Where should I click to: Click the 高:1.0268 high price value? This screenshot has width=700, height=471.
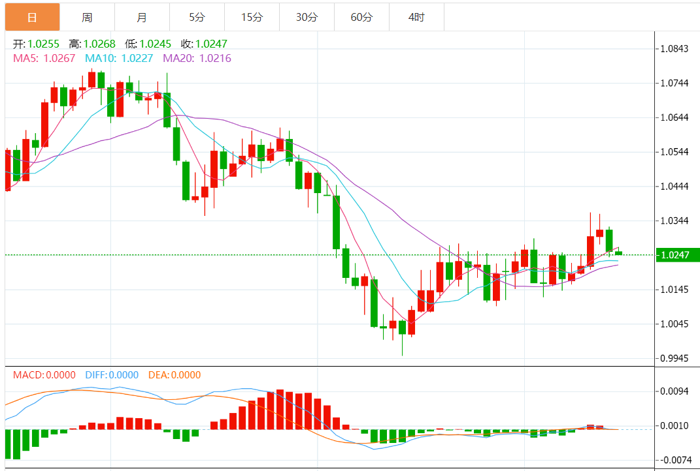[92, 44]
